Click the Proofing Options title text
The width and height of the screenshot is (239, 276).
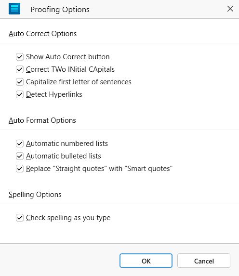click(x=60, y=10)
